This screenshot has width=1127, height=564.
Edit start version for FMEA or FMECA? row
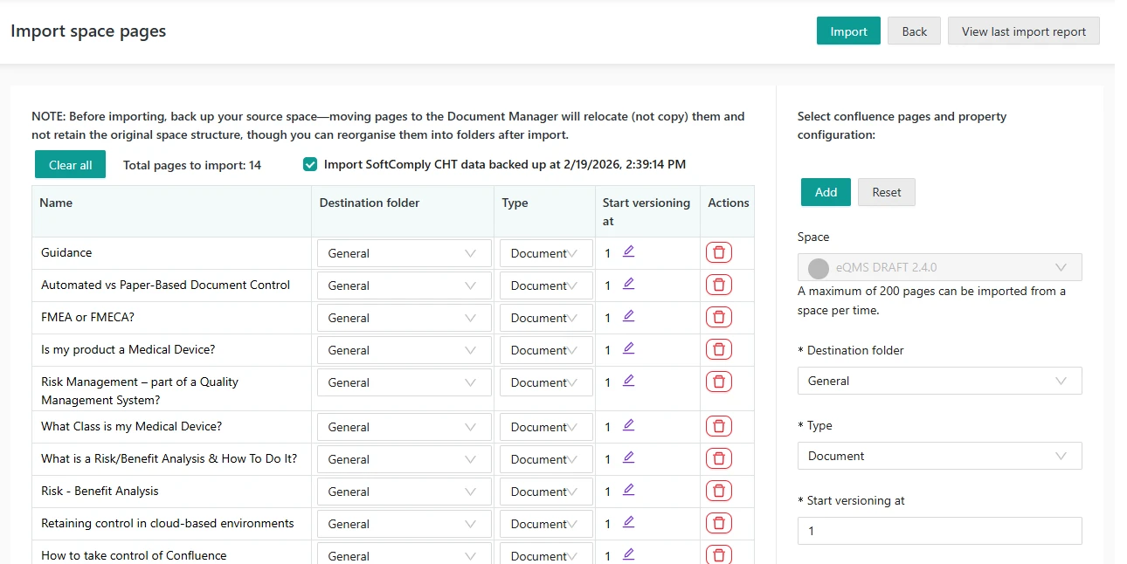coord(628,316)
